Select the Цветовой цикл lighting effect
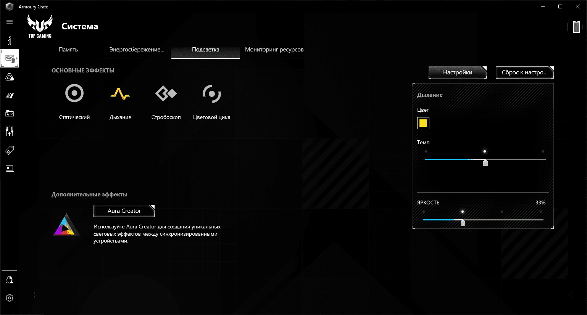 [212, 93]
